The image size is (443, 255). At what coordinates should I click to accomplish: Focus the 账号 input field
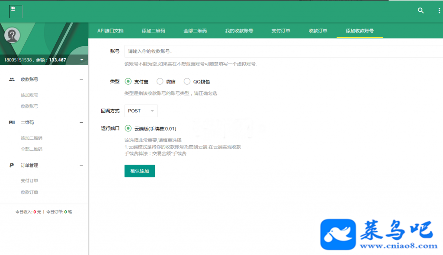click(284, 51)
